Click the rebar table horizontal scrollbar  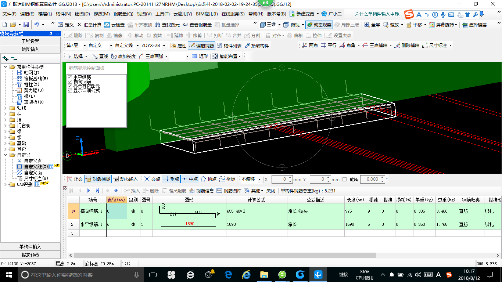[x=225, y=255]
